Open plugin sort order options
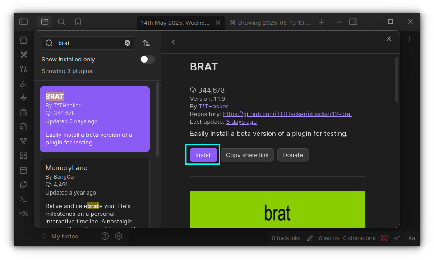The image size is (434, 260). click(x=147, y=43)
